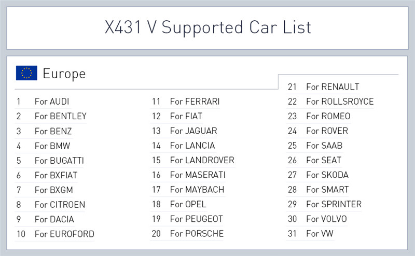Pick the For SAAB list item
Image resolution: width=415 pixels, height=256 pixels.
point(324,146)
